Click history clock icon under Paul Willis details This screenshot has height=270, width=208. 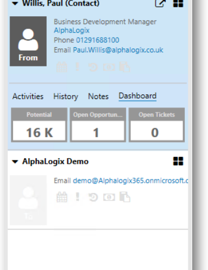(93, 67)
